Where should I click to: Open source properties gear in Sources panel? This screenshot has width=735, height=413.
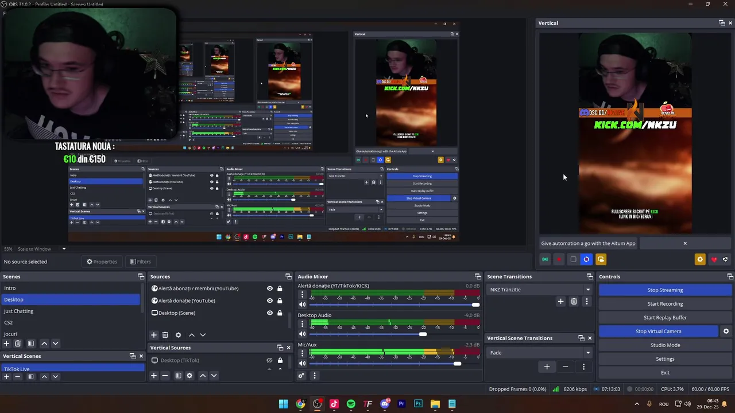[178, 335]
